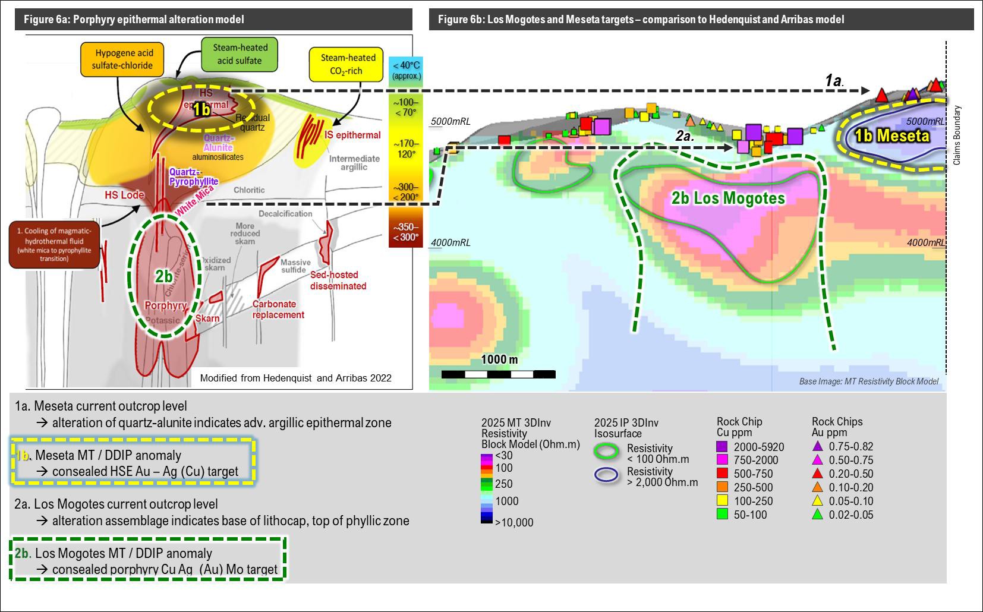Click the blue <40°C temperature scale cell

pos(406,70)
